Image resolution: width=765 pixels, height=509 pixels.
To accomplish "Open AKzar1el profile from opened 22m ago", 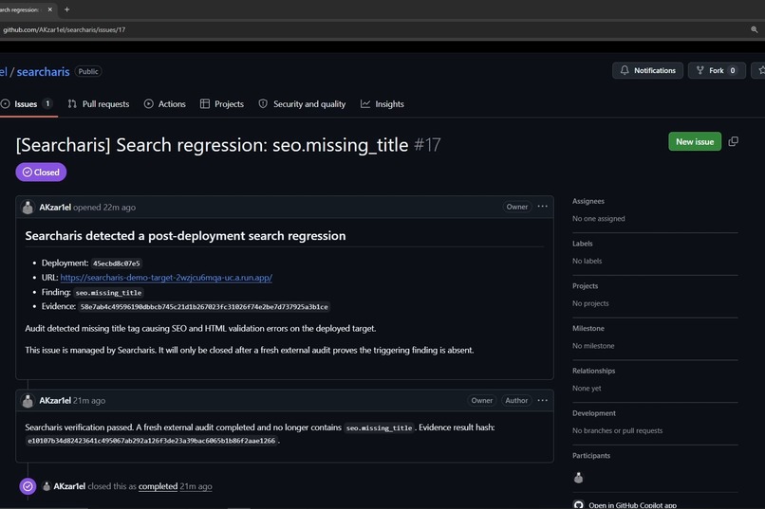I will pos(55,207).
